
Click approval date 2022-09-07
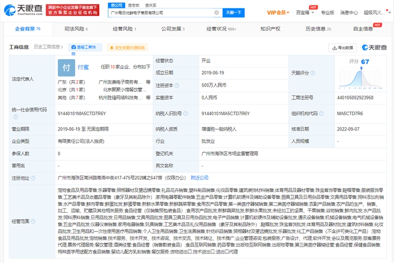point(348,129)
